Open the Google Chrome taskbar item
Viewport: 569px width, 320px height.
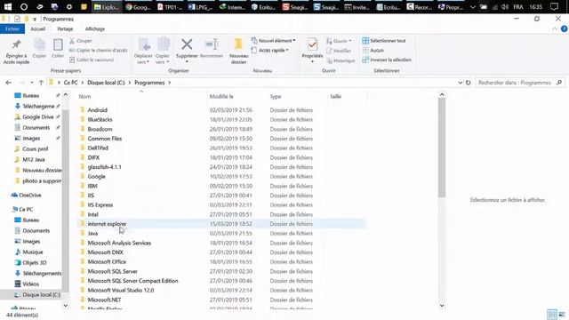pyautogui.click(x=139, y=6)
